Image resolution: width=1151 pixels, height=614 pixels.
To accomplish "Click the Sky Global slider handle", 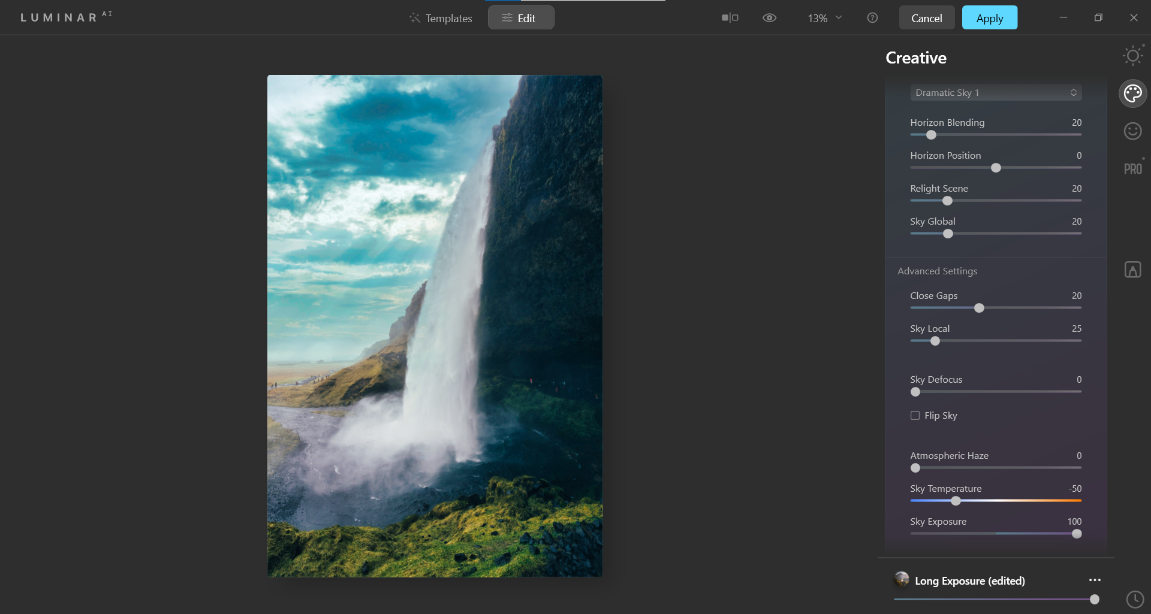I will tap(948, 234).
